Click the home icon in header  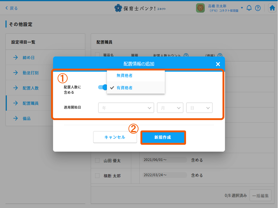(x=272, y=8)
